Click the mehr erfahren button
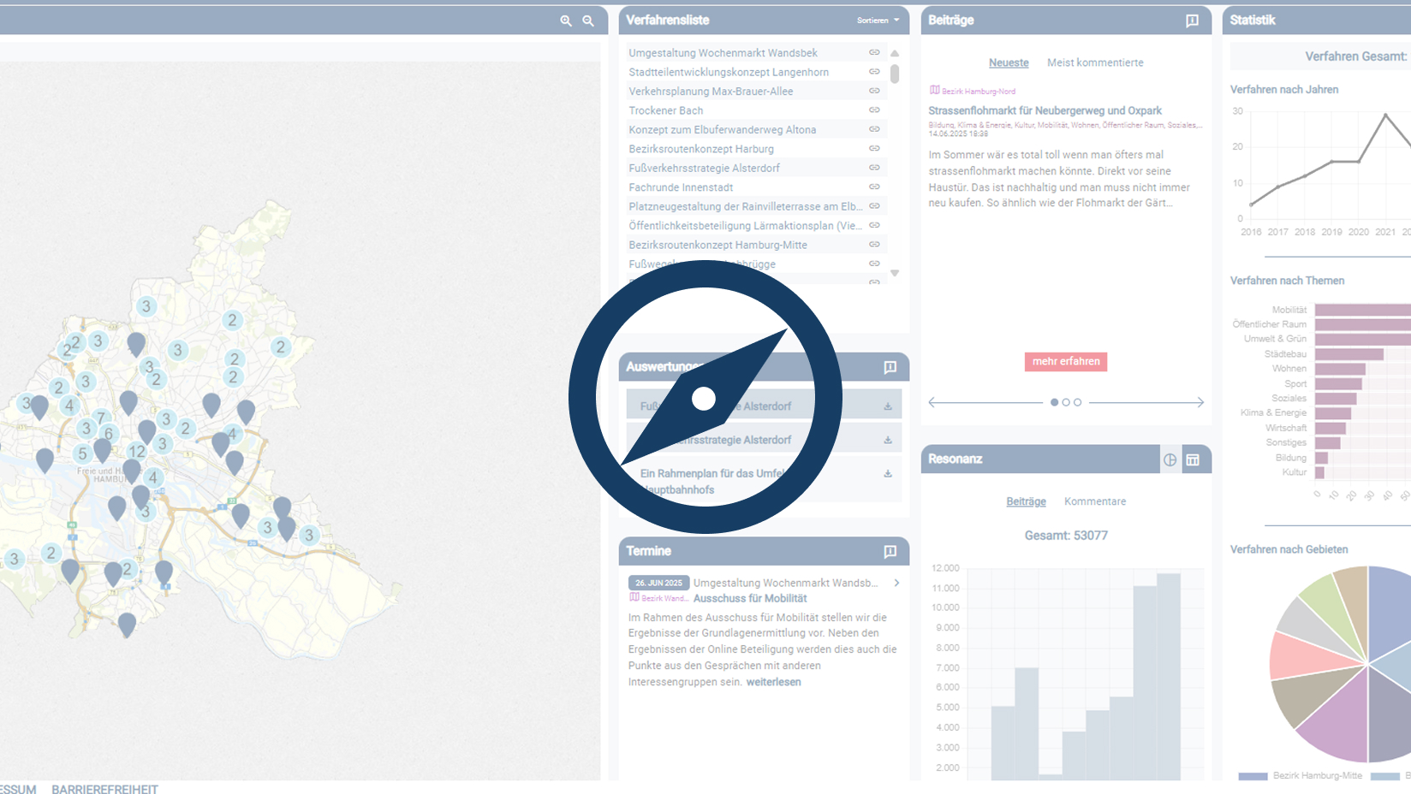1411x794 pixels. (1065, 361)
